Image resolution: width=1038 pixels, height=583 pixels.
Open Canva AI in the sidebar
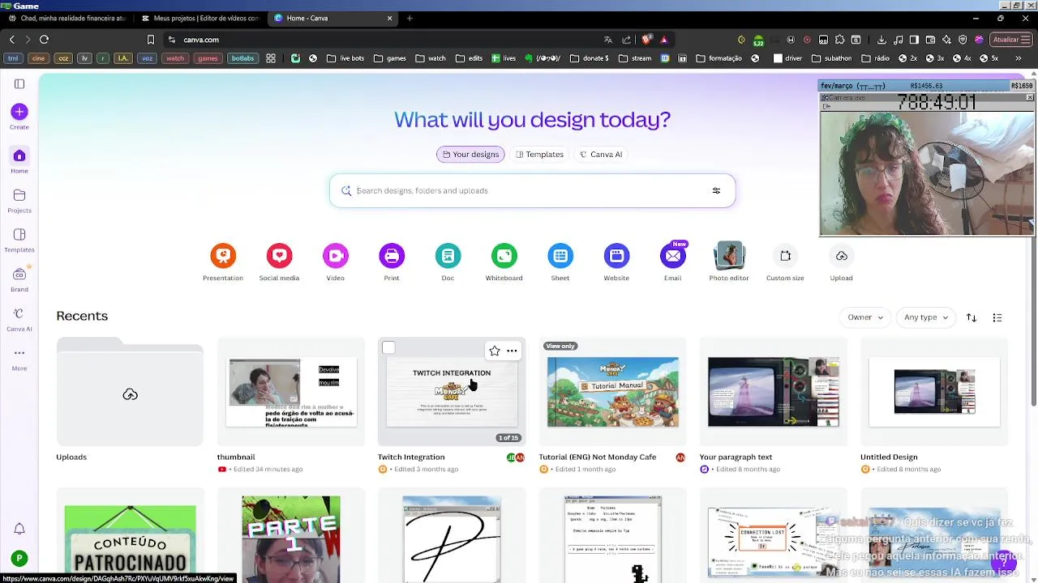click(x=19, y=318)
